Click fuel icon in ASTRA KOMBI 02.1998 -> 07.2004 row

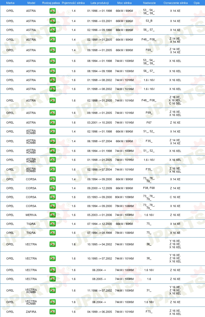[x=52, y=170]
